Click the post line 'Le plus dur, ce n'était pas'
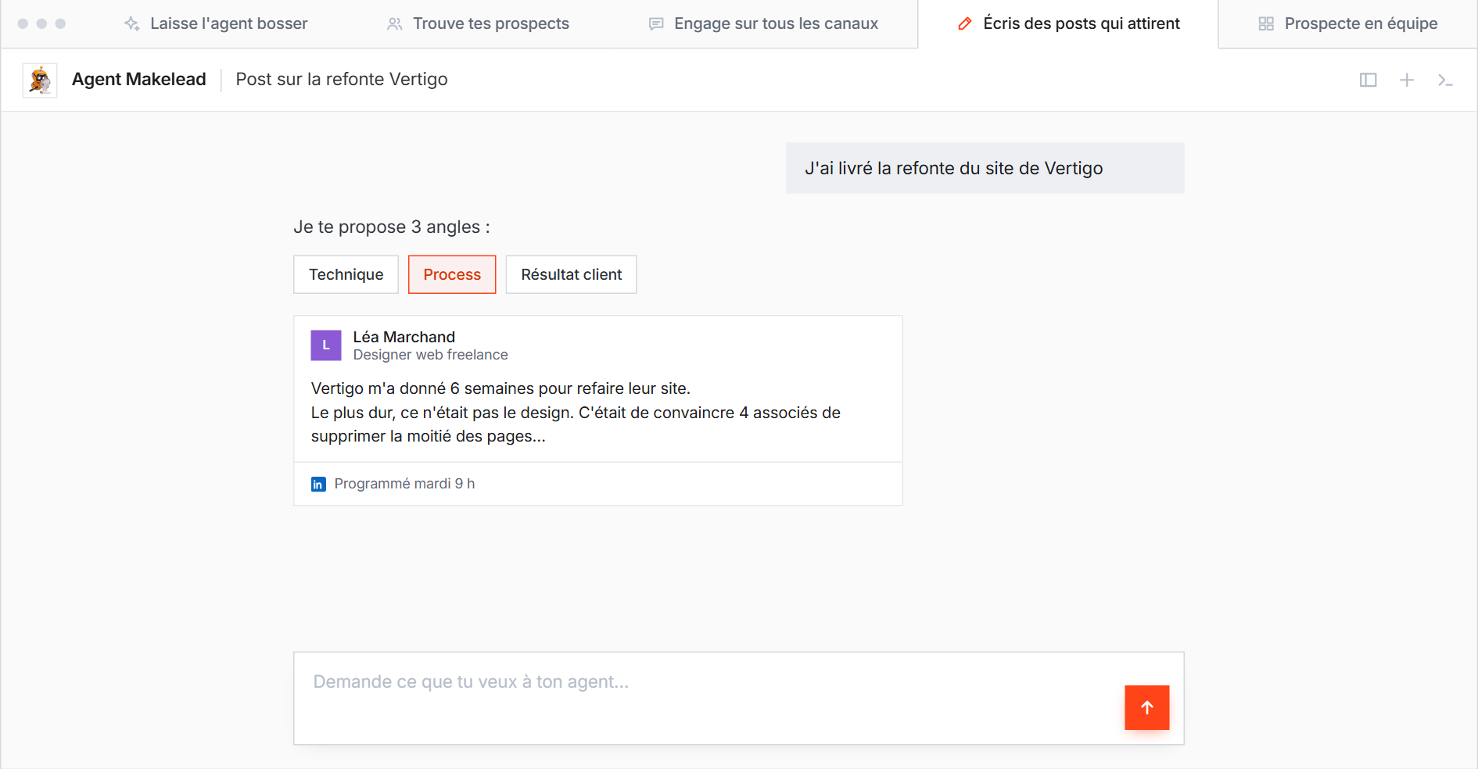 pos(576,413)
